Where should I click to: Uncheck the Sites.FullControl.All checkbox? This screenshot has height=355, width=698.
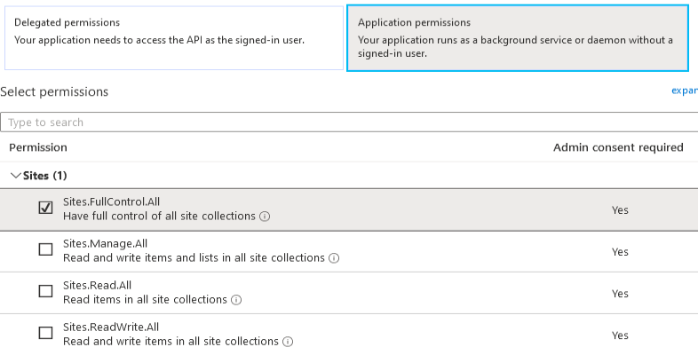point(46,208)
